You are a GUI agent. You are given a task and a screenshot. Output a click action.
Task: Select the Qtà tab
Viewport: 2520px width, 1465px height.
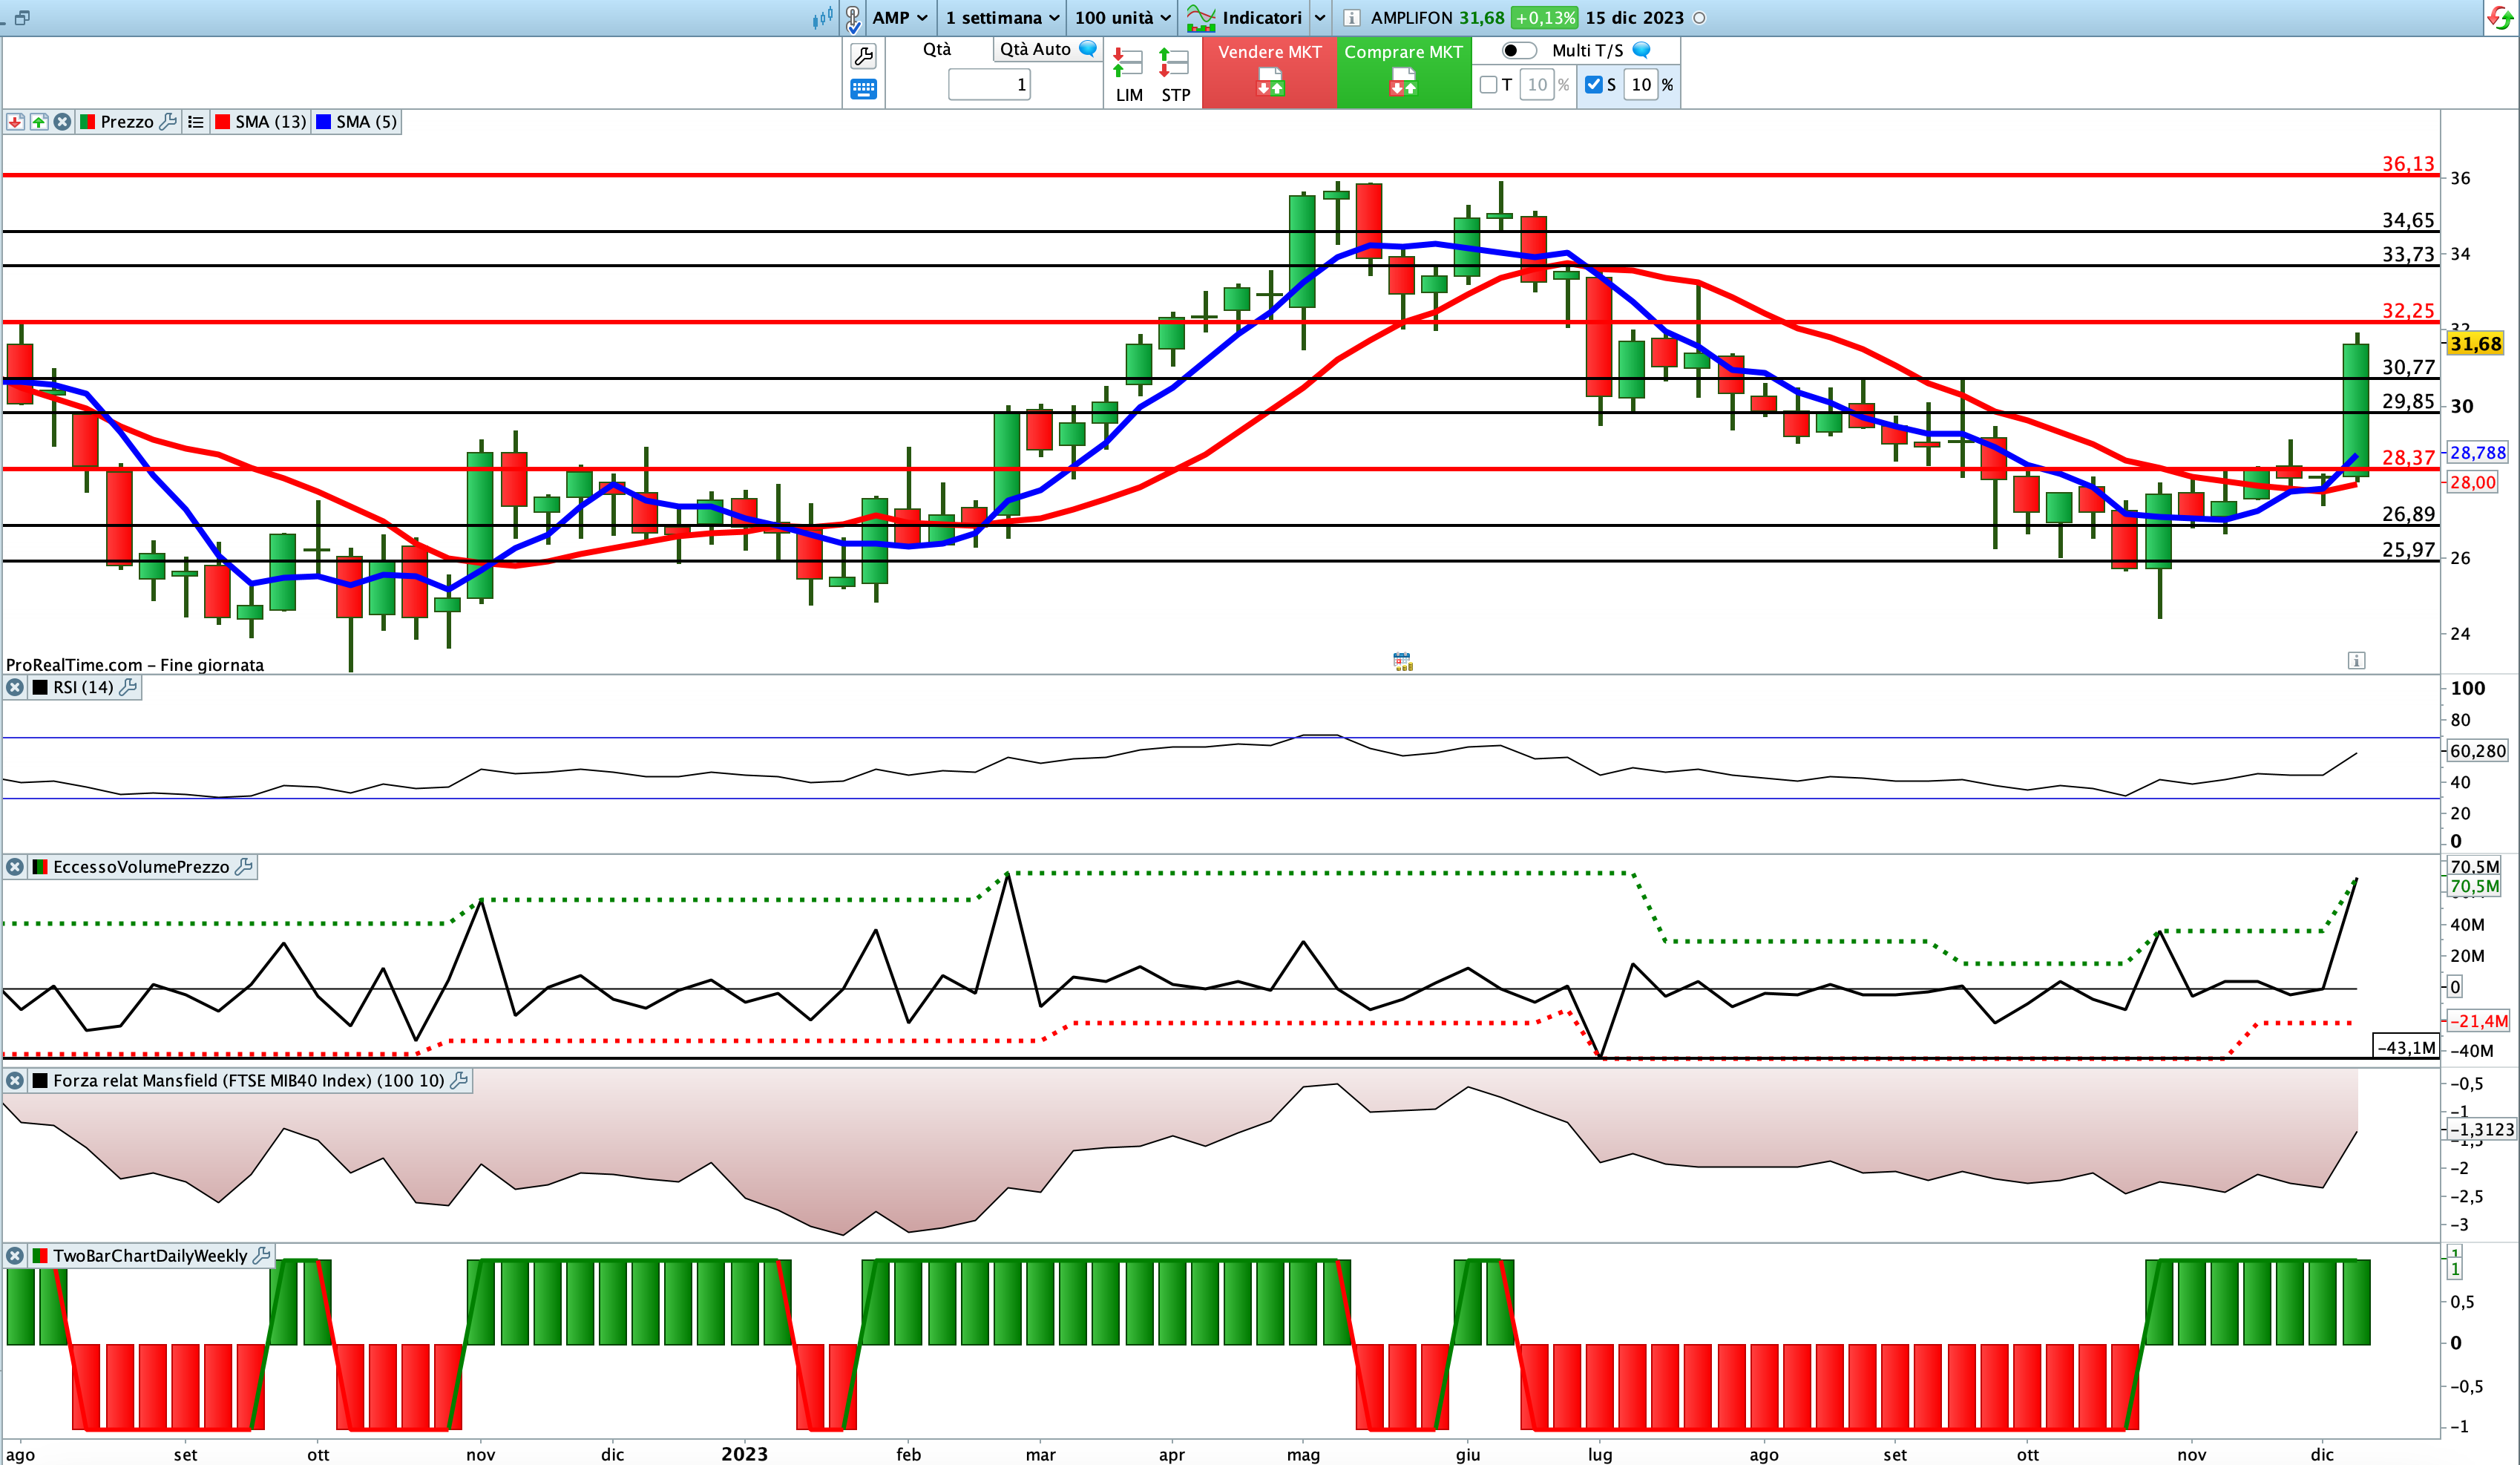point(937,49)
